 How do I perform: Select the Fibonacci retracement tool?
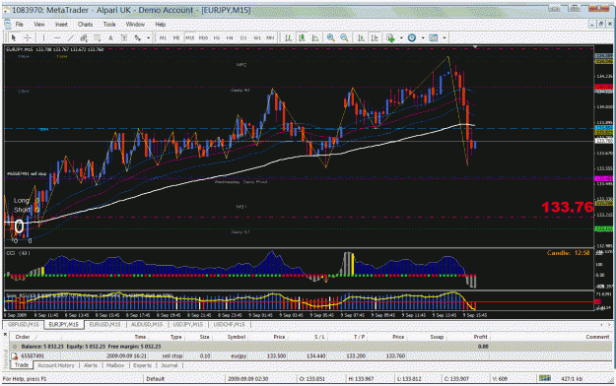[97, 37]
